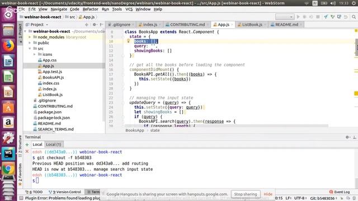Open App.css in the project tree
The image size is (358, 201).
[49, 60]
